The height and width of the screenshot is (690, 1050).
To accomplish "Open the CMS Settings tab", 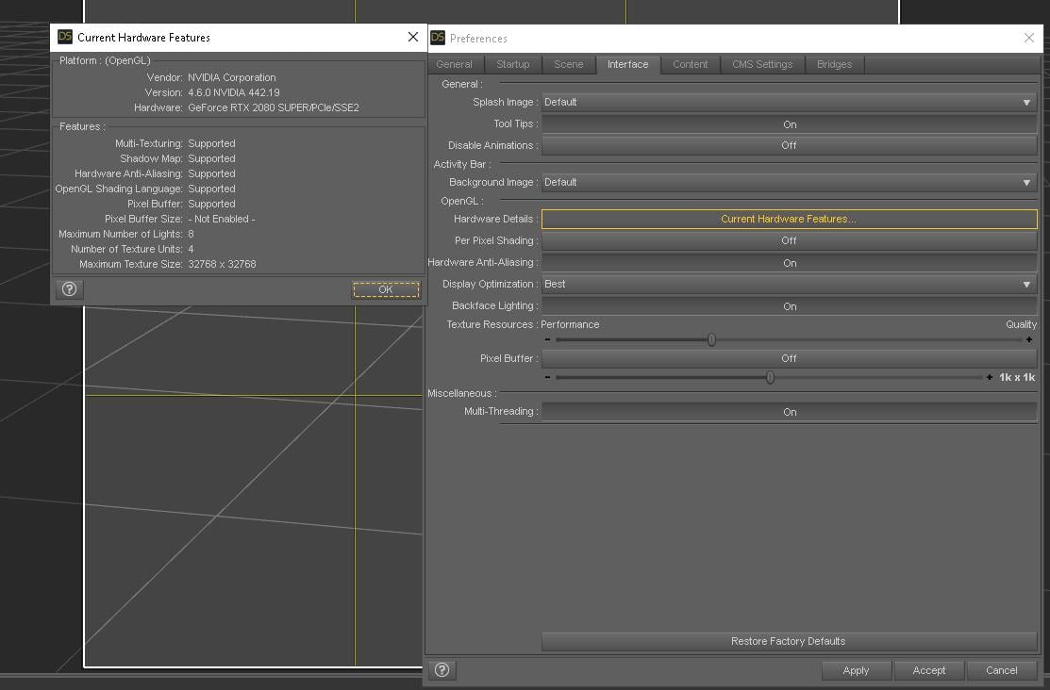I will [x=762, y=64].
